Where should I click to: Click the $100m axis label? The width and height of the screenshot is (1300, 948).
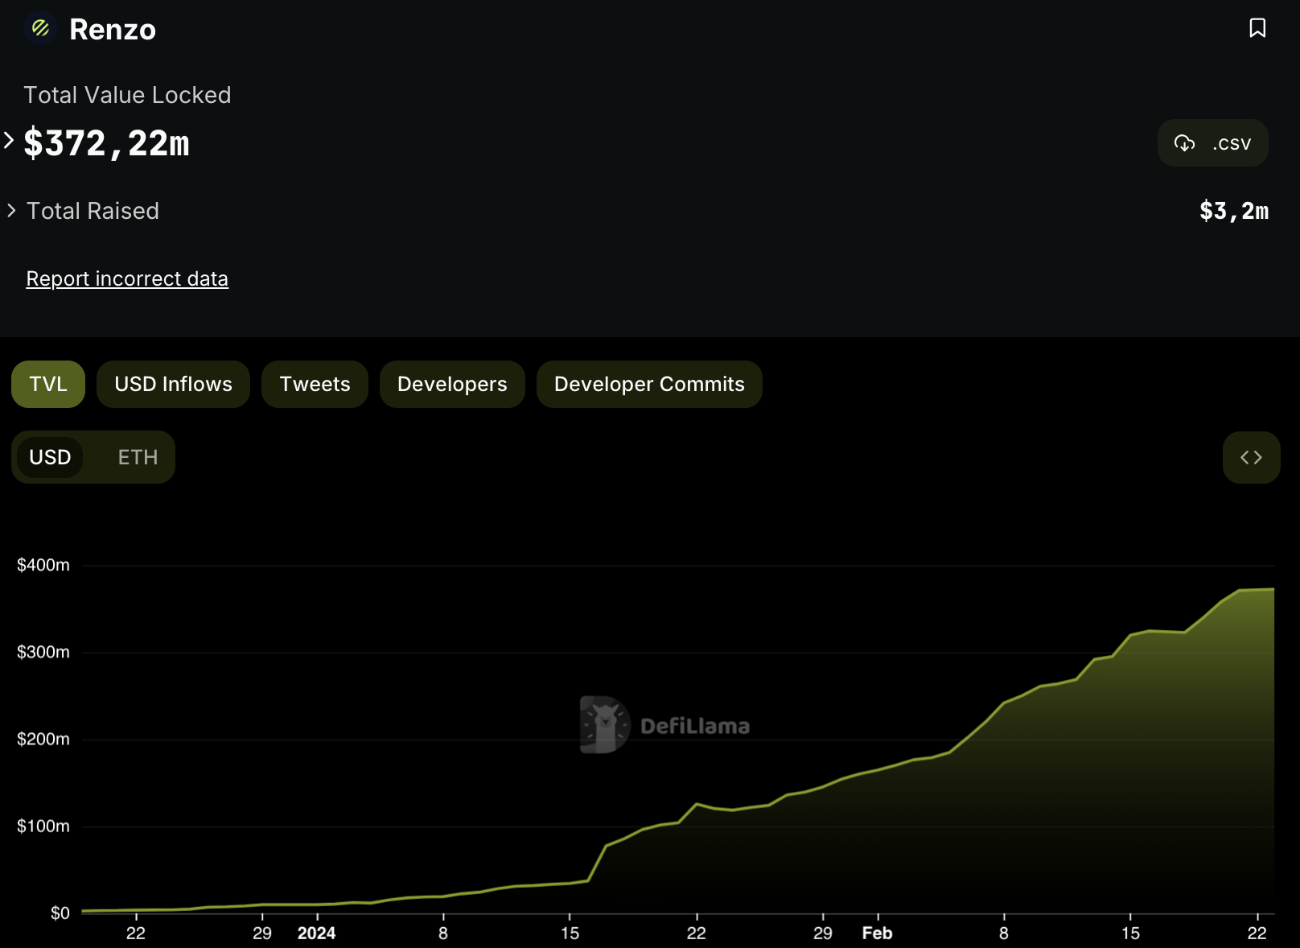click(43, 826)
